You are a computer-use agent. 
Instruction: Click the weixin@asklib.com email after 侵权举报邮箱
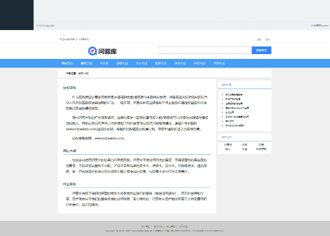(x=109, y=138)
